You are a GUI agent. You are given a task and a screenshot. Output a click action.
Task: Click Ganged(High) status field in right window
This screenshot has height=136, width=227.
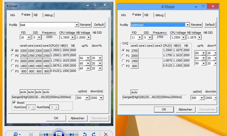pyautogui.click(x=154, y=97)
